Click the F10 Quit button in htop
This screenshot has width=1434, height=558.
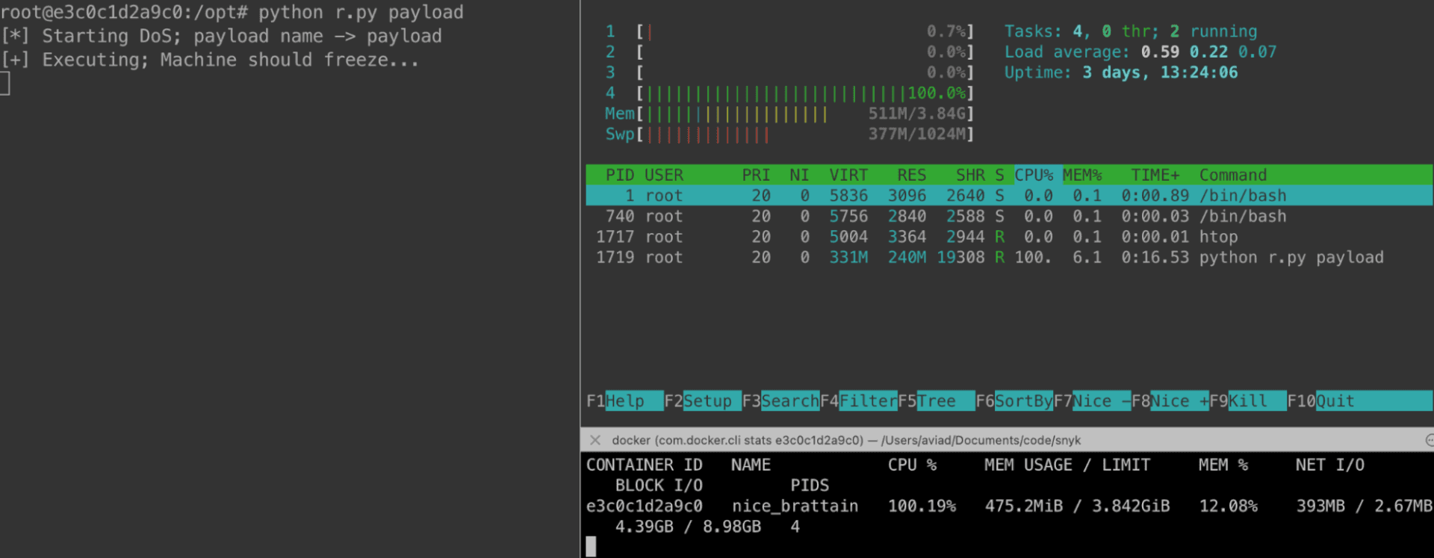[x=1359, y=401]
